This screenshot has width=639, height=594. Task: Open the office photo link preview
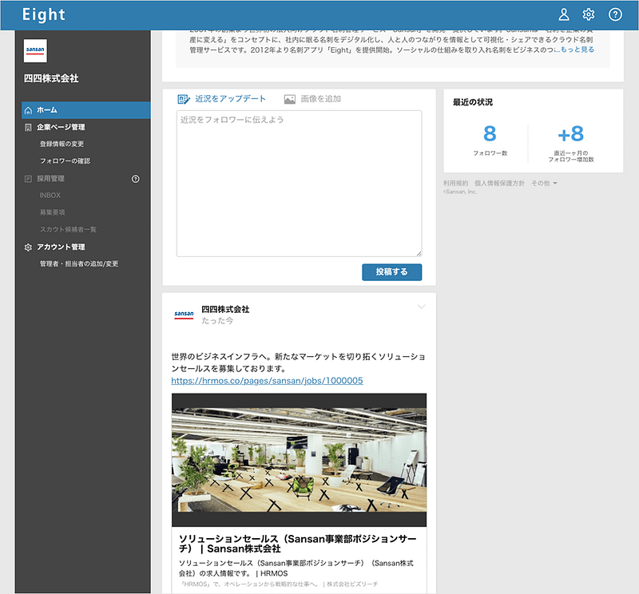click(299, 460)
